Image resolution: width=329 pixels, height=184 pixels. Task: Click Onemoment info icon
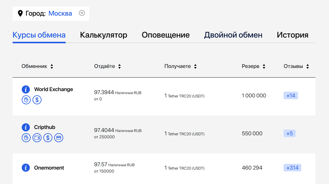[x=26, y=168]
